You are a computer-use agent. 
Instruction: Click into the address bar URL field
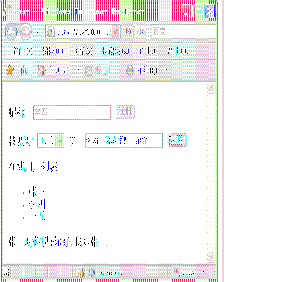pos(84,32)
